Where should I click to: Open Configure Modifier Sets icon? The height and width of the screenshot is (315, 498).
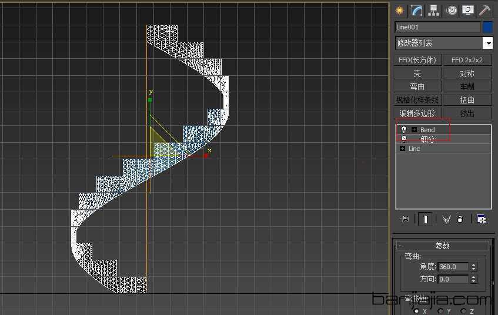[481, 219]
